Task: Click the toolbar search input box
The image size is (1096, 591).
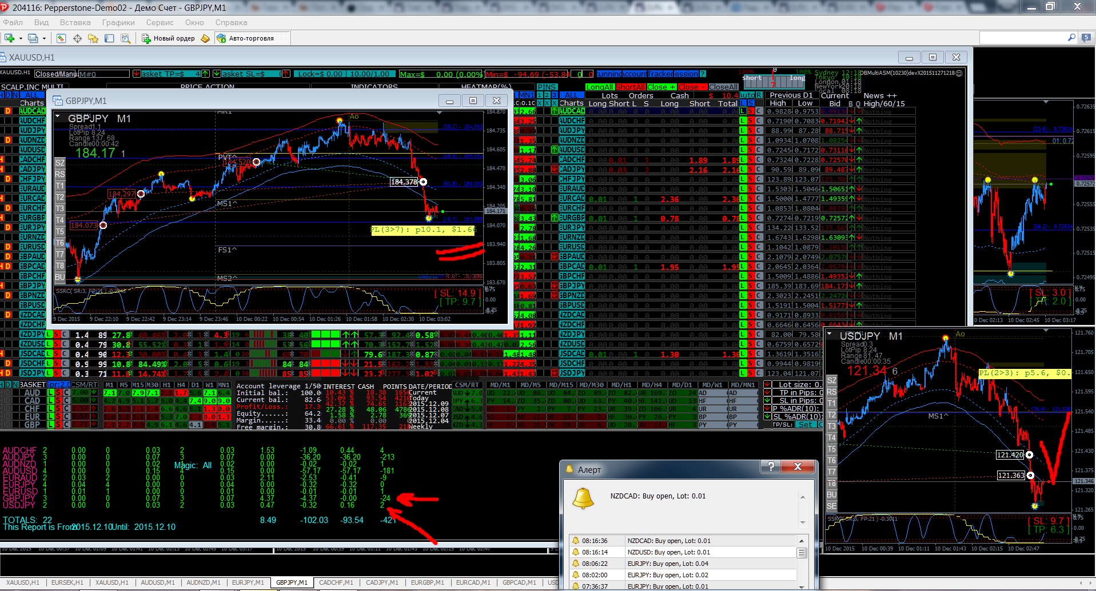Action: tap(1023, 38)
